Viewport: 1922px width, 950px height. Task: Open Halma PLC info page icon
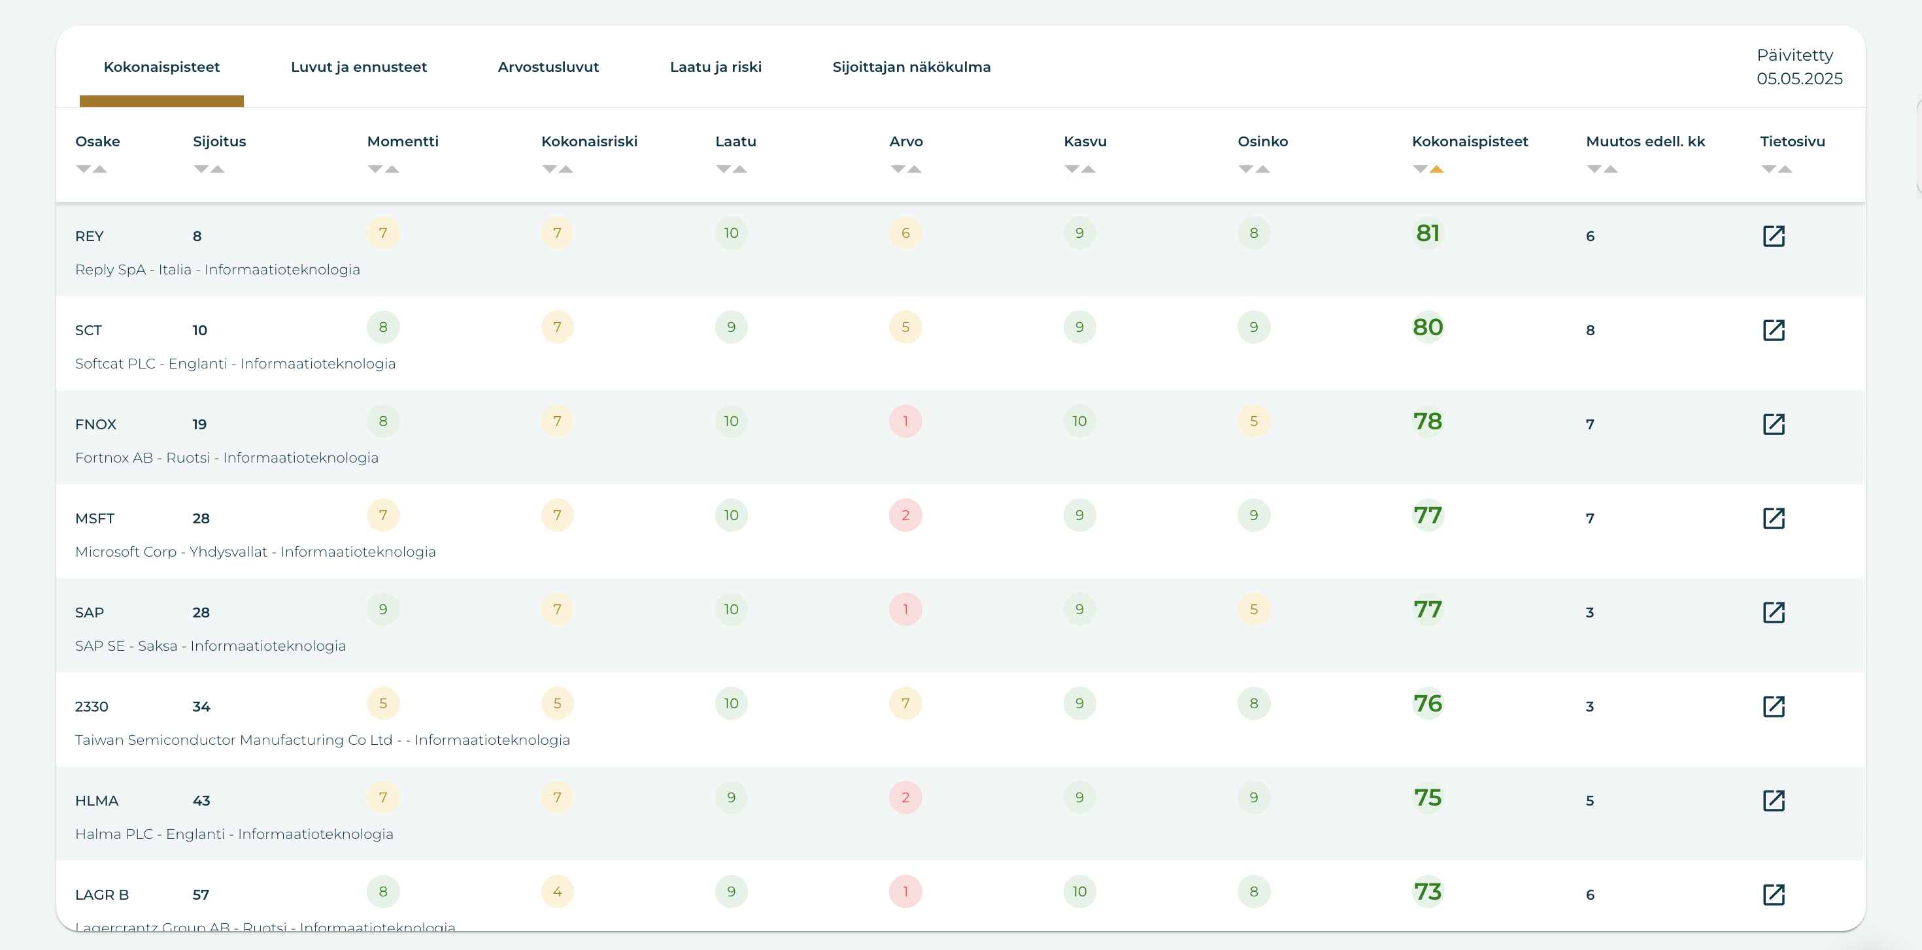[x=1773, y=800]
